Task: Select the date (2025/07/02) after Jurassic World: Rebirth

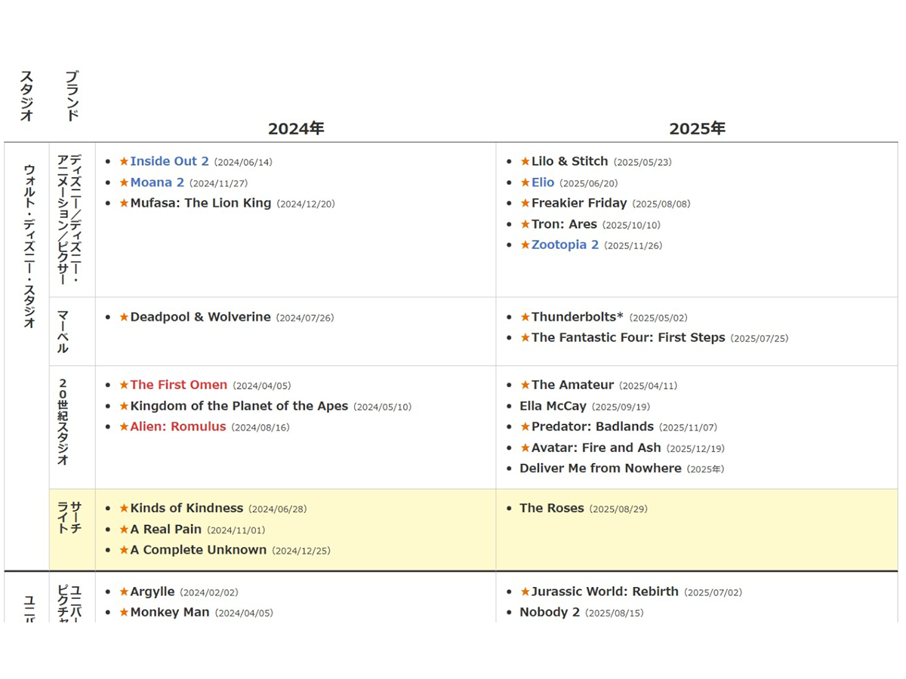Action: pos(713,593)
